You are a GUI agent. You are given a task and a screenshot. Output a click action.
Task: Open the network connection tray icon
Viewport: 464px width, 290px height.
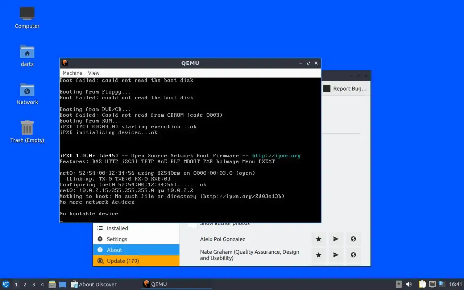[x=432, y=284]
